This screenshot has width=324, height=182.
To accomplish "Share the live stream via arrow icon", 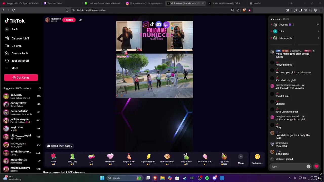I will pos(80,20).
